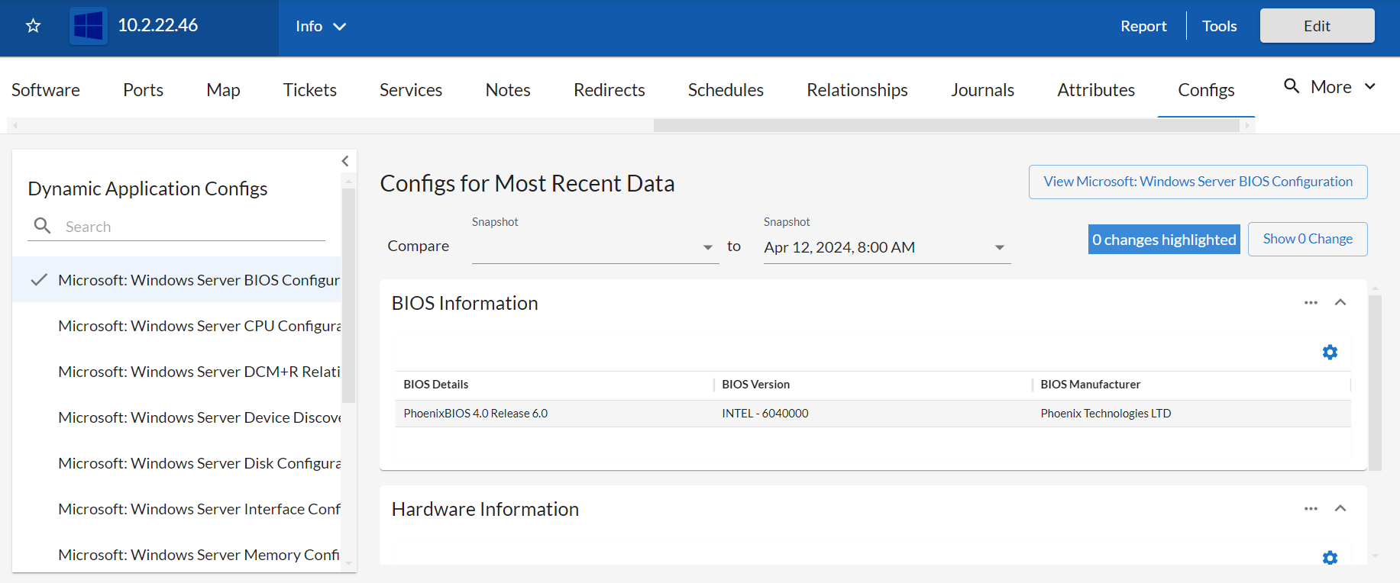Open Hardware Information gear settings
The height and width of the screenshot is (583, 1400).
pos(1330,558)
